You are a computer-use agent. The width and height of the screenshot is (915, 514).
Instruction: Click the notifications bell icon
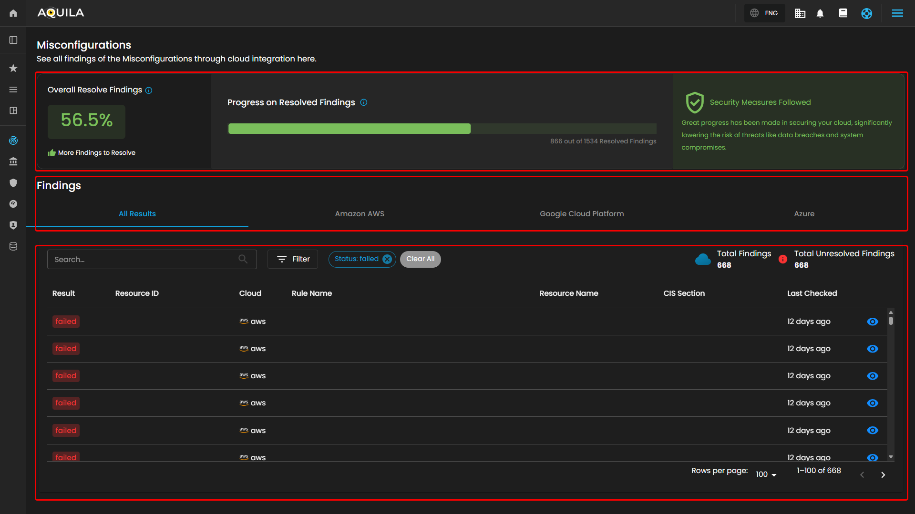820,13
